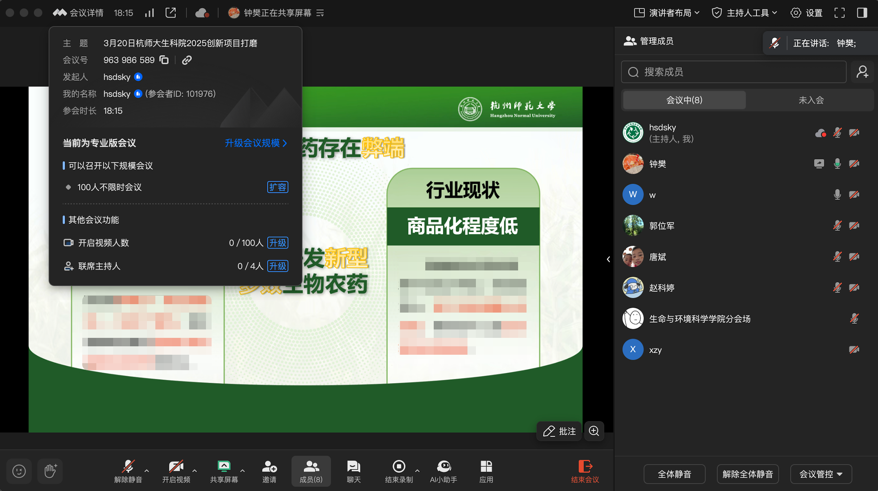Expand the 会议管控 dropdown
This screenshot has height=491, width=878.
(821, 474)
